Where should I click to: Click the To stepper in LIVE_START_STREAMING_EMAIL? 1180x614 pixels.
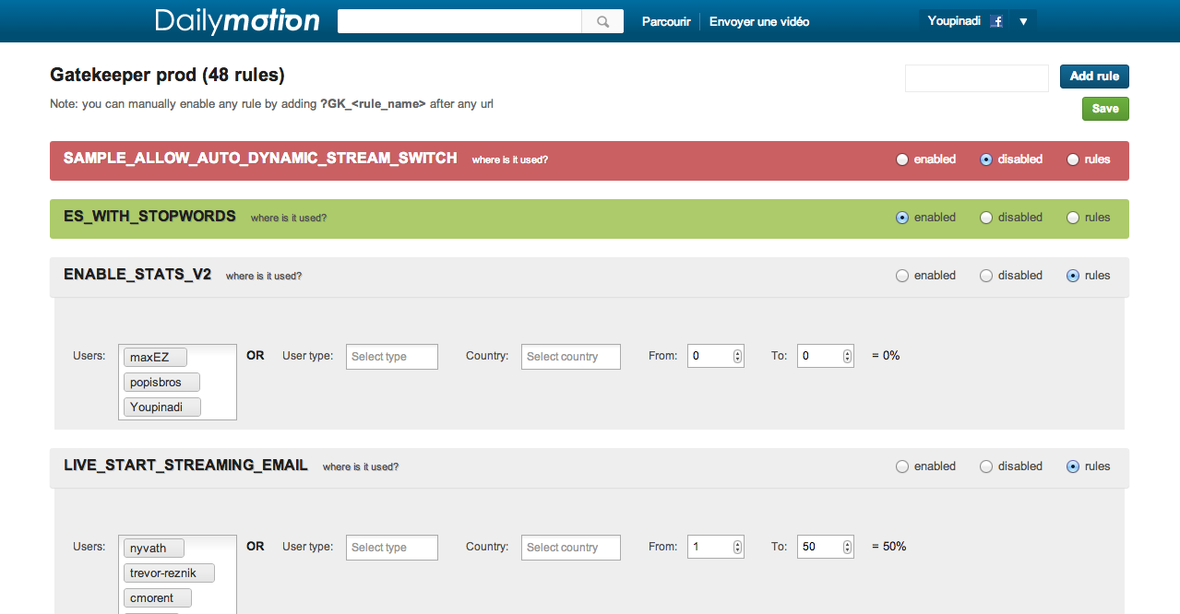847,547
